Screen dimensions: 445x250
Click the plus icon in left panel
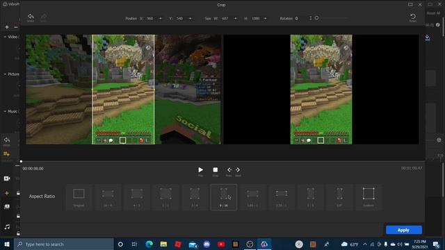[x=7, y=27]
